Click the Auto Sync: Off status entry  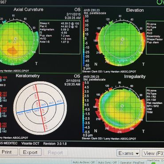click(x=107, y=162)
